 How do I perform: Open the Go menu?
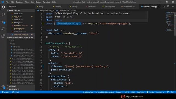32,2
